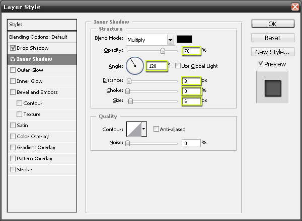Select the Drop Shadow style label
This screenshot has height=221, width=302.
point(33,48)
